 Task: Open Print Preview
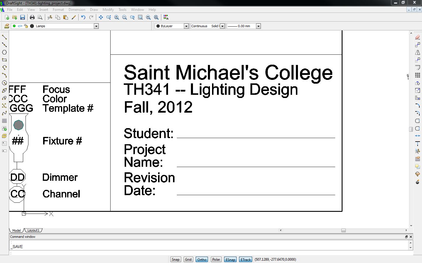point(40,17)
